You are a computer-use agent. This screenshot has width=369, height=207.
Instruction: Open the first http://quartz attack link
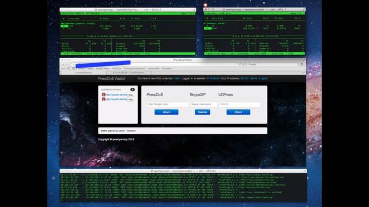(x=116, y=94)
